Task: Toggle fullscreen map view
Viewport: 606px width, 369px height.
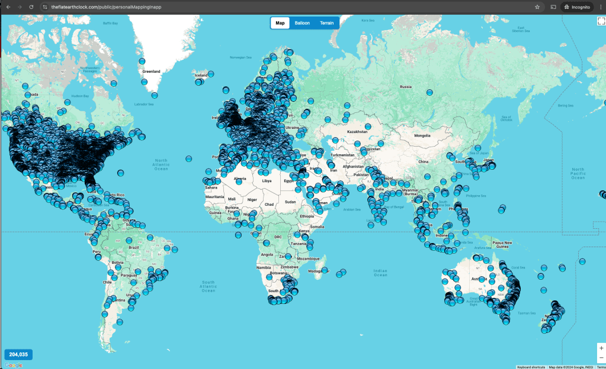Action: (x=601, y=21)
